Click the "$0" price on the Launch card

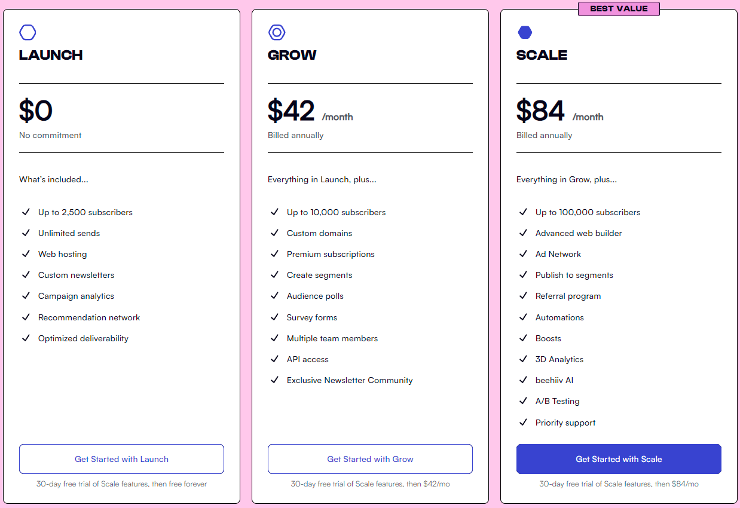[x=36, y=111]
